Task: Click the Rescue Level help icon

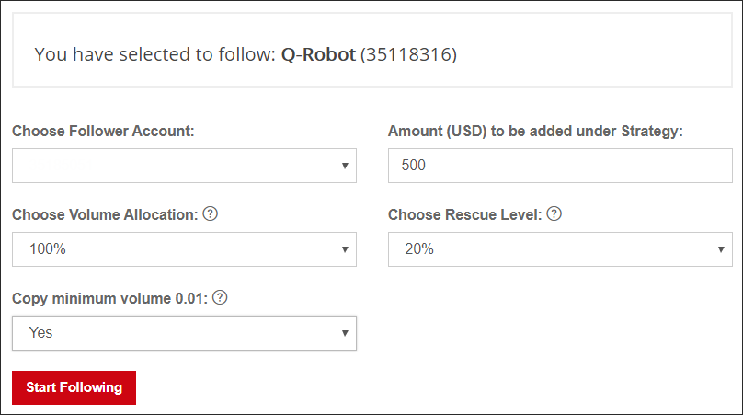Action: pyautogui.click(x=554, y=214)
